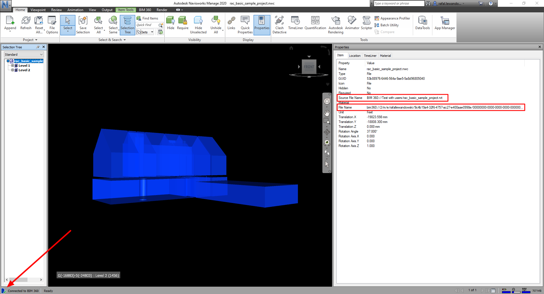Viewport: 544px width, 294px height.
Task: Select Level 2 in the Selection Tree
Action: pyautogui.click(x=24, y=70)
